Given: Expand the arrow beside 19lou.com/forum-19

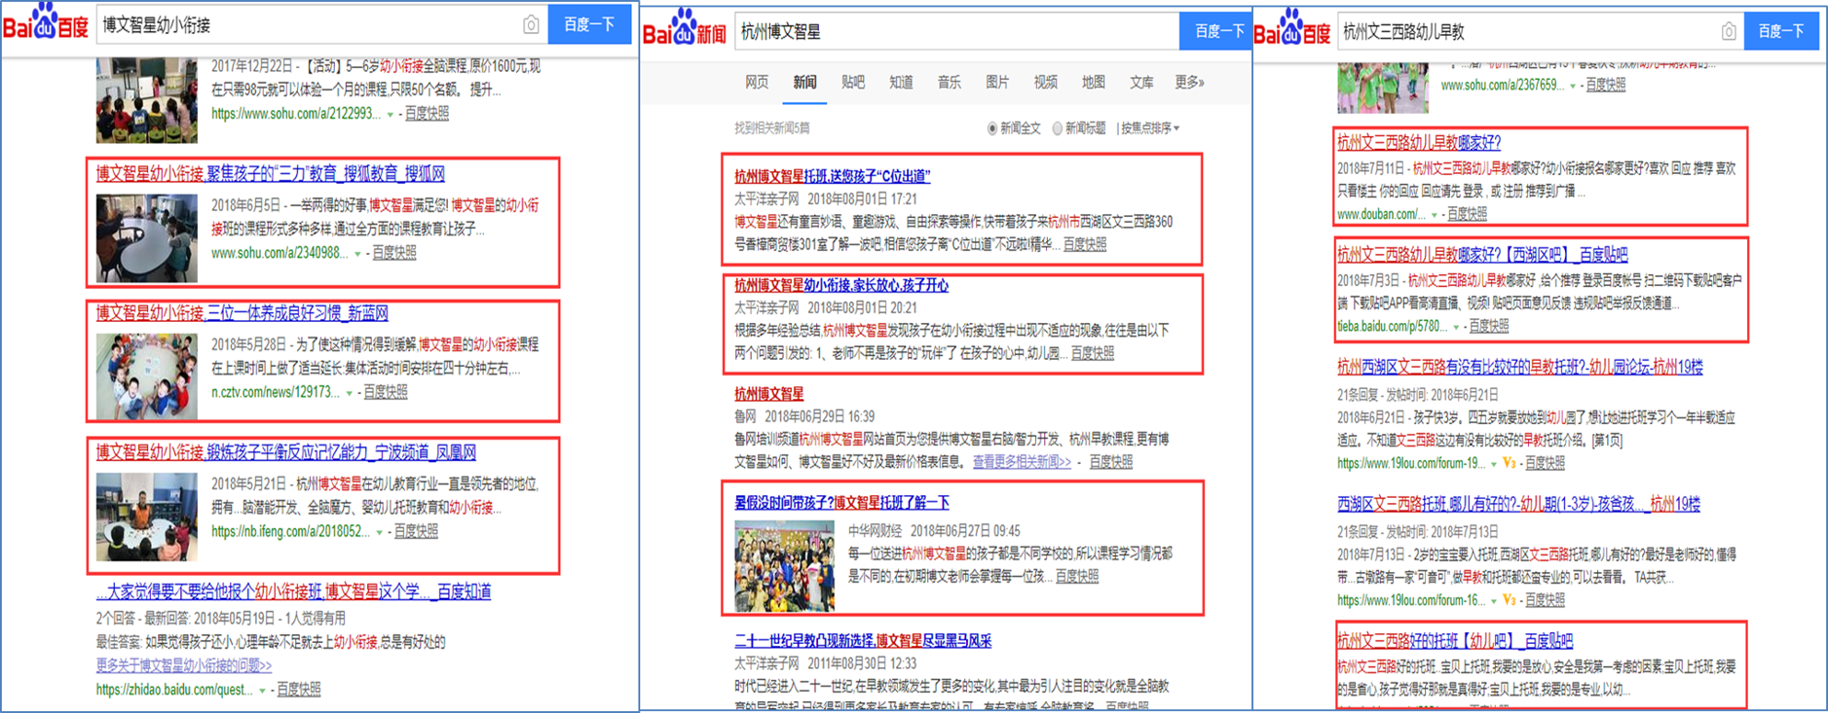Looking at the screenshot, I should click(1494, 464).
